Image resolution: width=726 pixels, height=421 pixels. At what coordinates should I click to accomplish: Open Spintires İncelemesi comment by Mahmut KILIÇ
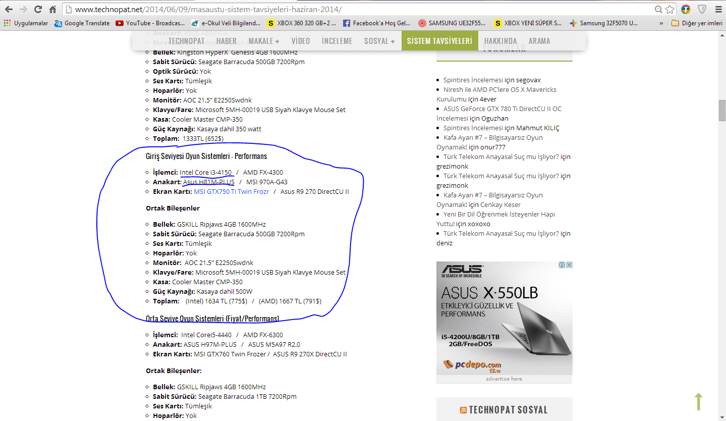coord(473,128)
